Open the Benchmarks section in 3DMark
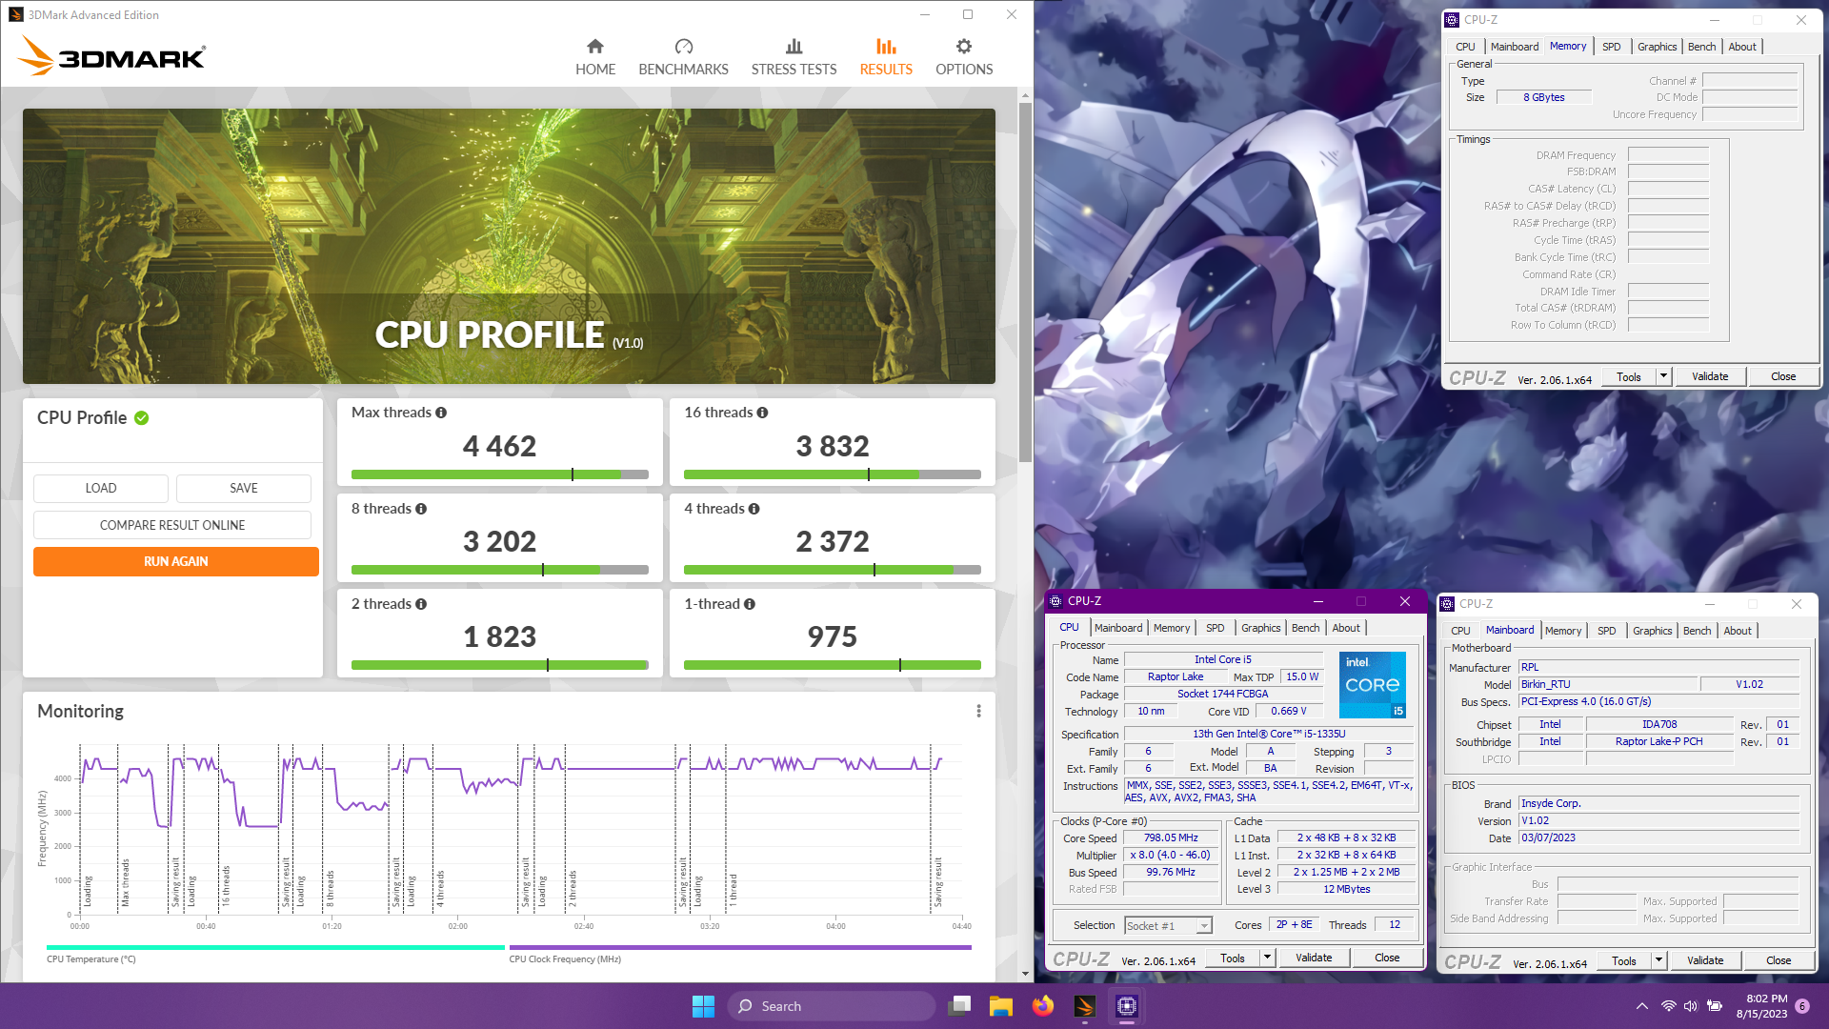This screenshot has width=1829, height=1029. pos(683,57)
